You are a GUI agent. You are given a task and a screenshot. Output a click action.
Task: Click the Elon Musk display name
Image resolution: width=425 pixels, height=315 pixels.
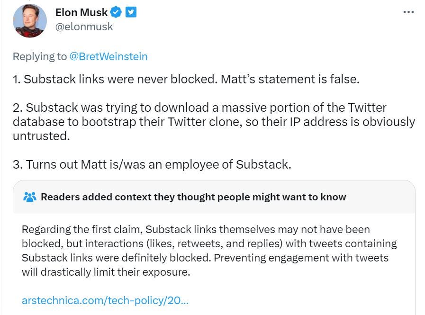tap(81, 12)
